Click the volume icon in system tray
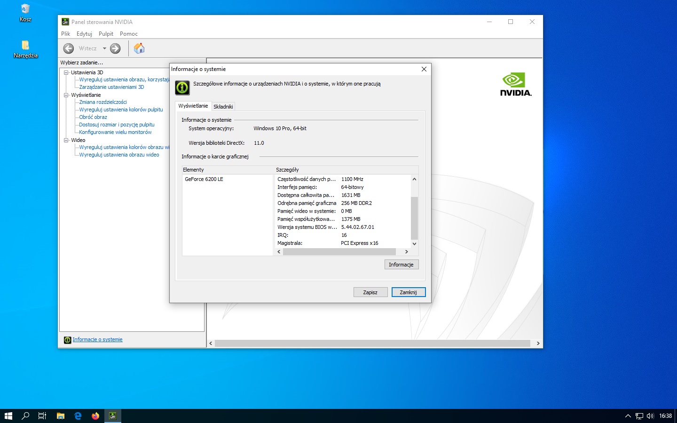The height and width of the screenshot is (423, 677). click(650, 416)
